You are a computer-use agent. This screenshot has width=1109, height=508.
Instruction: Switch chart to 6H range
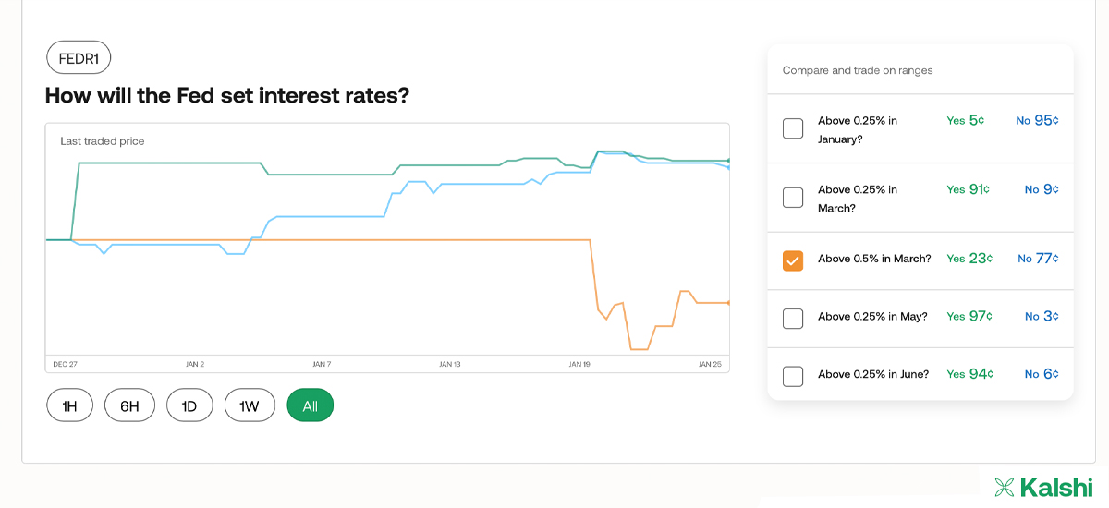coord(129,405)
